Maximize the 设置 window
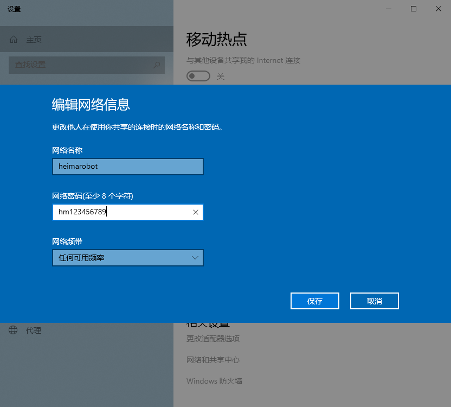 (414, 9)
